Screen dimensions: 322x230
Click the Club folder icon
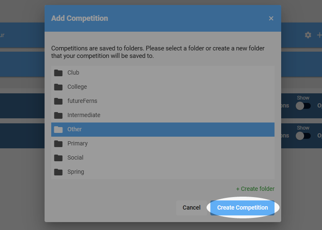(58, 72)
